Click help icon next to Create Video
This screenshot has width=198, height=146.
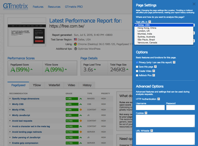pos(154,71)
